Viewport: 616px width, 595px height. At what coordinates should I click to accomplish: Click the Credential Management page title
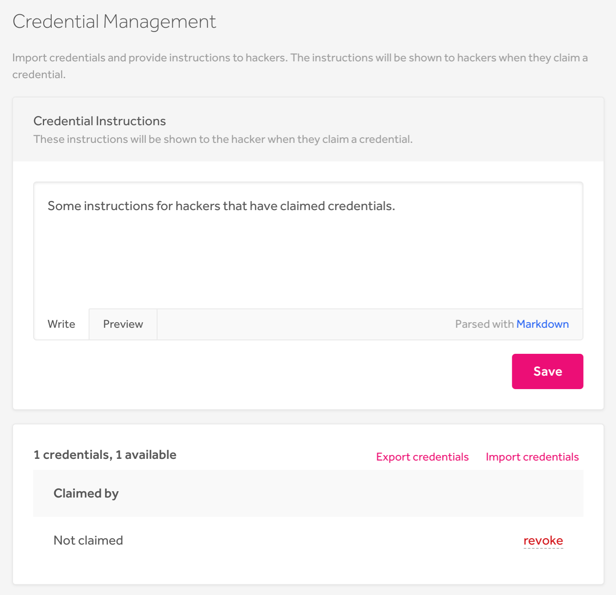tap(114, 22)
